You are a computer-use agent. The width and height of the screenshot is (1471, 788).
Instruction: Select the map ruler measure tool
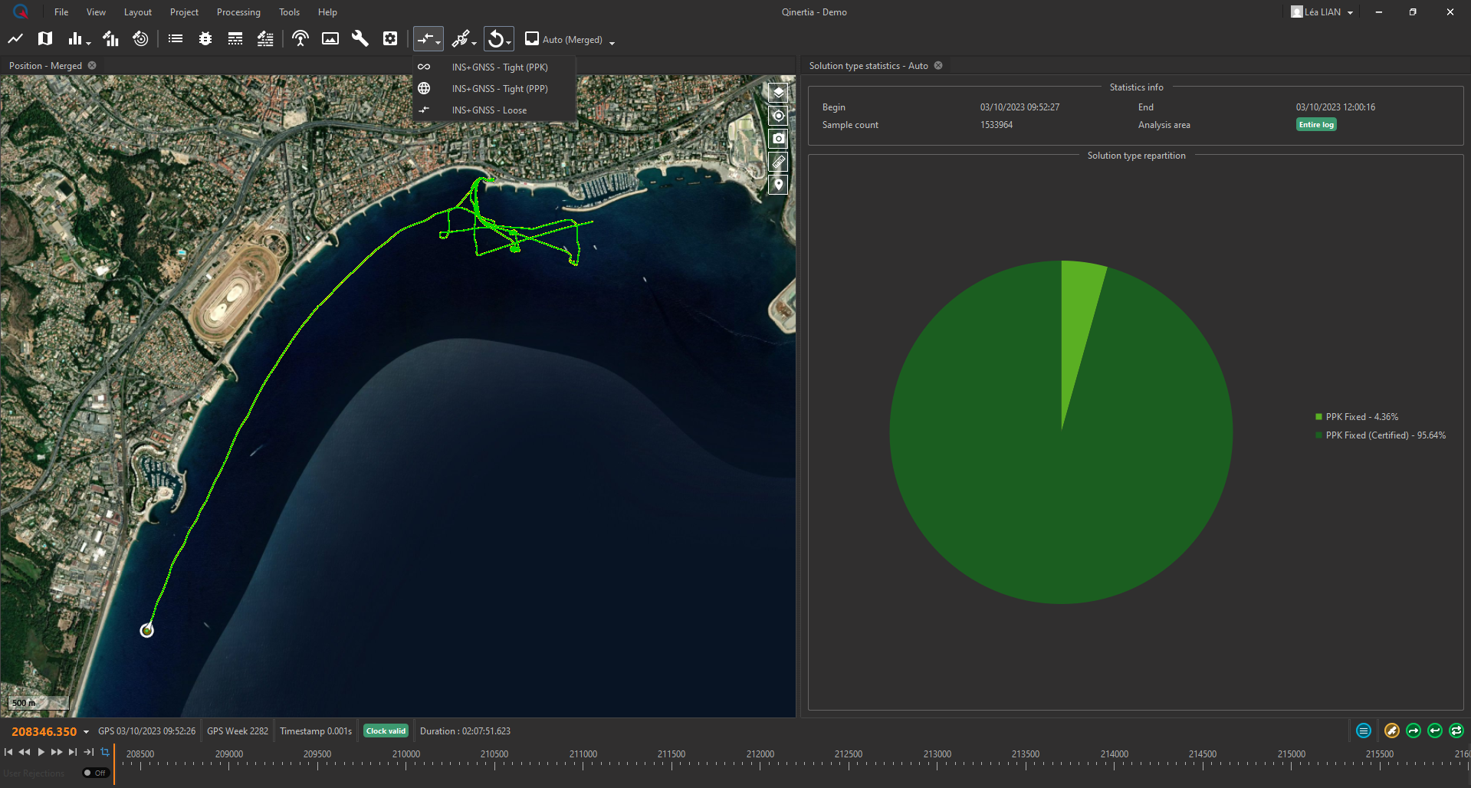click(x=778, y=162)
